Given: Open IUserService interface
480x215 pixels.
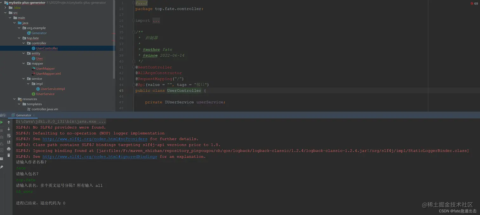Looking at the screenshot, I should (x=45, y=94).
